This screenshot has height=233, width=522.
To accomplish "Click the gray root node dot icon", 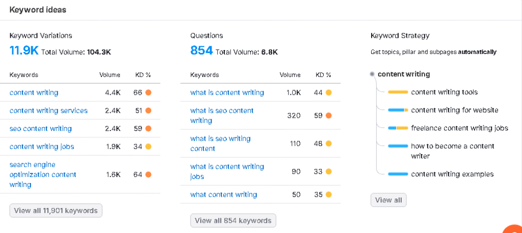I will pyautogui.click(x=372, y=74).
